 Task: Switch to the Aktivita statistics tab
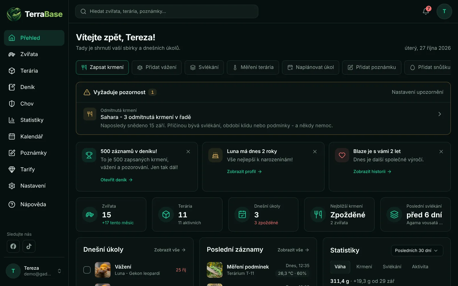(x=420, y=267)
